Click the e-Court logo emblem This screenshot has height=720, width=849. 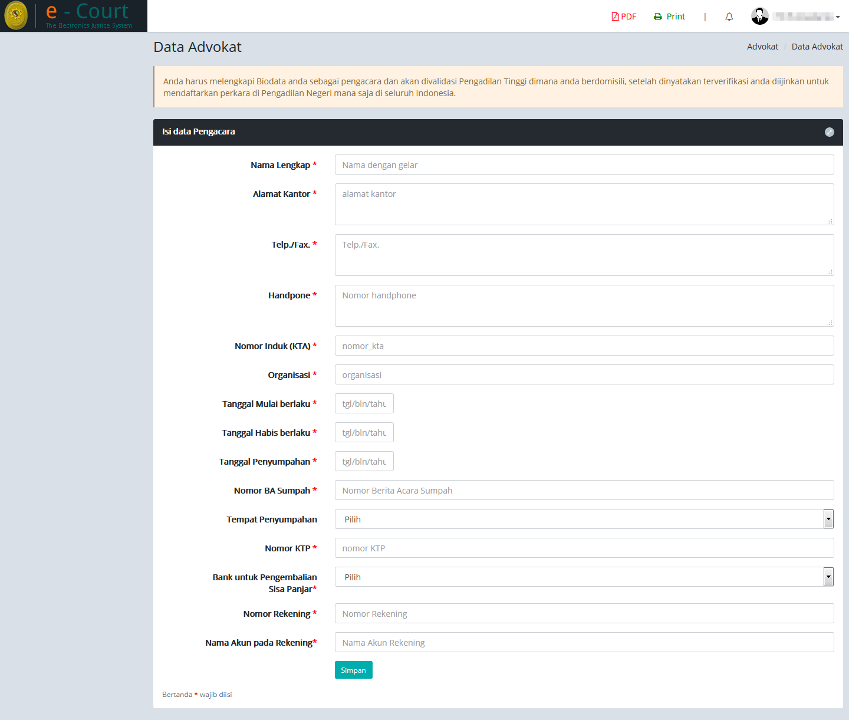[16, 16]
